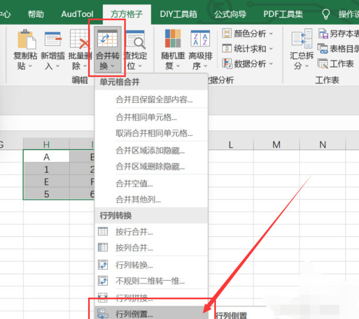Click the 合并转换 icon
359x319 pixels.
coord(107,39)
